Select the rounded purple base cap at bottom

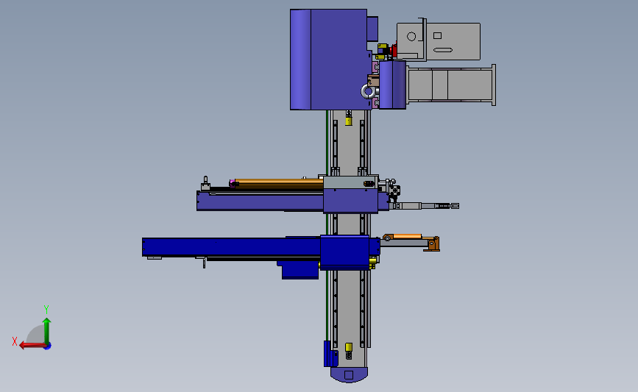pos(349,374)
